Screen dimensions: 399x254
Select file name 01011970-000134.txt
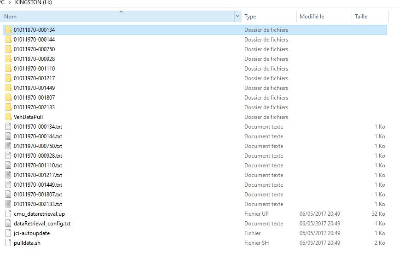click(x=38, y=127)
